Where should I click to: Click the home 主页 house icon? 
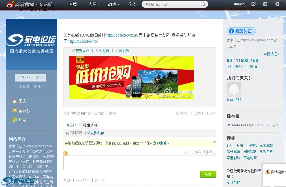point(15,101)
